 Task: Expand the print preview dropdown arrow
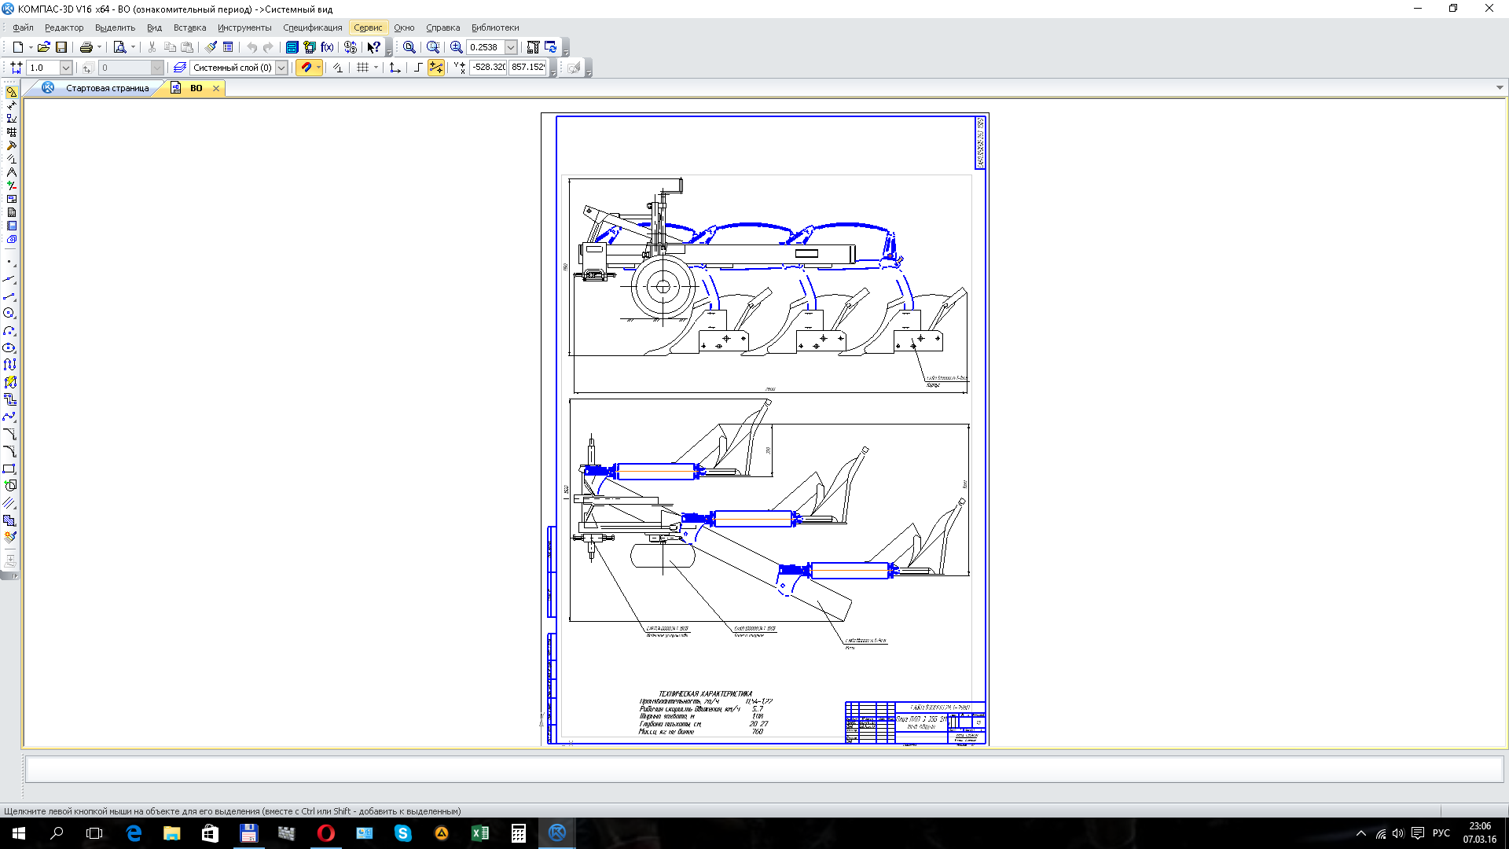pyautogui.click(x=133, y=47)
